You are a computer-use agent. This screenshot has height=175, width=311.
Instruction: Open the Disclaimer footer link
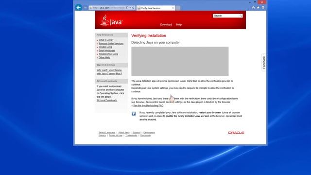146,136
